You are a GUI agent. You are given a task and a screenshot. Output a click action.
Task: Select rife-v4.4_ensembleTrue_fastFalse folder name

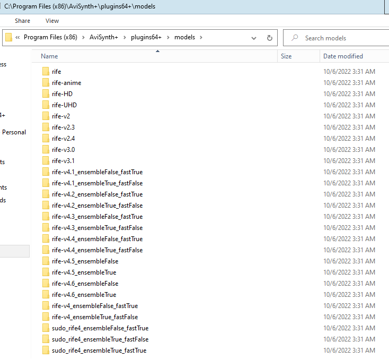(x=98, y=250)
